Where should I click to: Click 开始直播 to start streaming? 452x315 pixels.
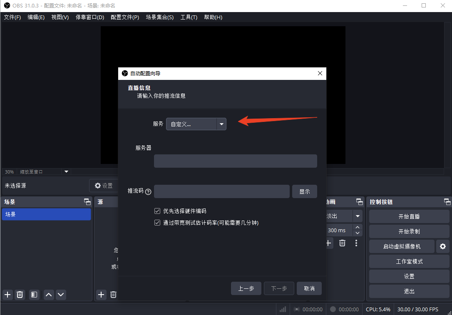click(409, 216)
